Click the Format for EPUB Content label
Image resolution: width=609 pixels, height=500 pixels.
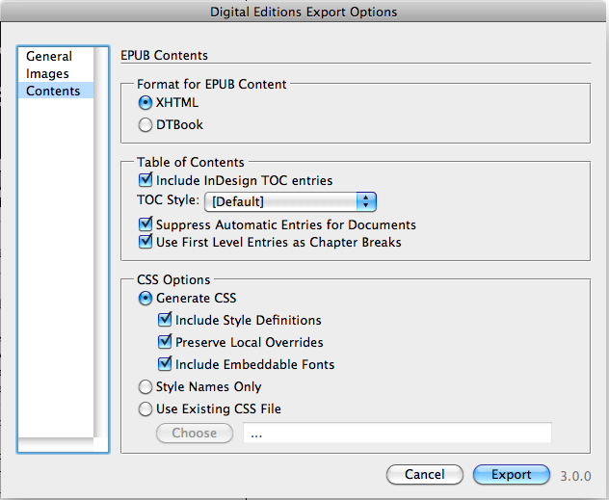[x=212, y=84]
